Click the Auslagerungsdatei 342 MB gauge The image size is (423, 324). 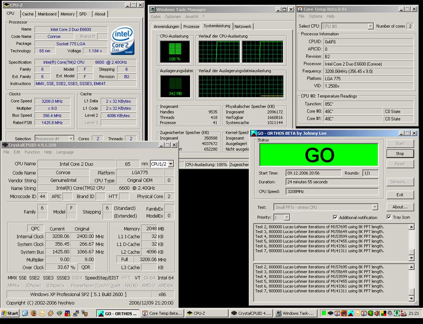(175, 86)
